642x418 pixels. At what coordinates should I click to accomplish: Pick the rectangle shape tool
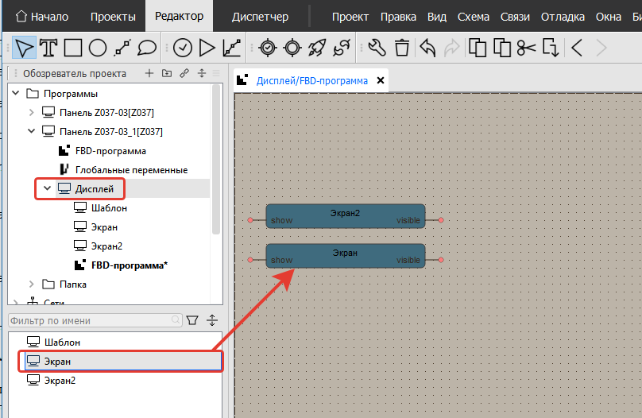73,48
